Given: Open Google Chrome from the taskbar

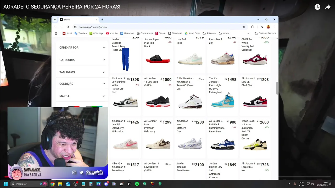Looking at the screenshot, I should pos(52,184).
